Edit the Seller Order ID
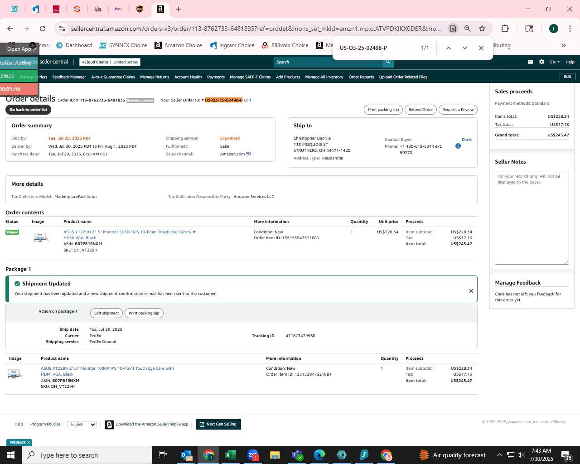The width and height of the screenshot is (580, 464). (x=247, y=100)
